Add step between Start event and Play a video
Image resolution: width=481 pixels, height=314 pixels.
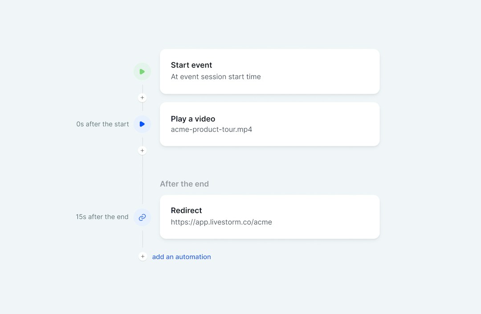pyautogui.click(x=142, y=98)
